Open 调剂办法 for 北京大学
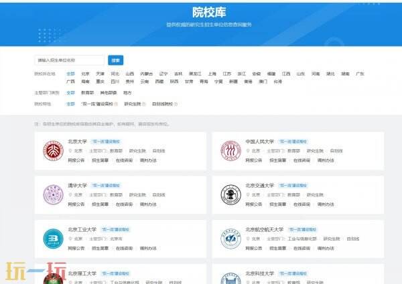 148,160
